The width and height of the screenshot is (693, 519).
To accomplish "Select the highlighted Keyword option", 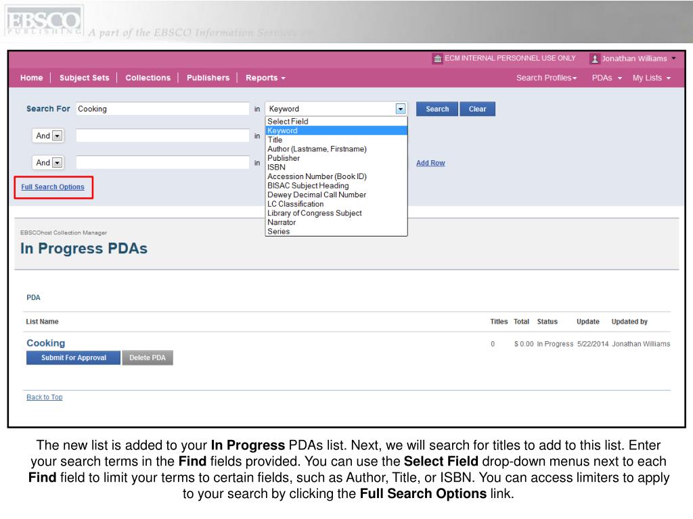I will (336, 130).
